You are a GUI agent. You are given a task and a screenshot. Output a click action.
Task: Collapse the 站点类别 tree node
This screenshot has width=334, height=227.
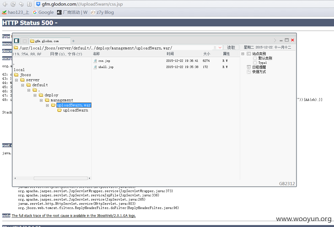pyautogui.click(x=243, y=54)
